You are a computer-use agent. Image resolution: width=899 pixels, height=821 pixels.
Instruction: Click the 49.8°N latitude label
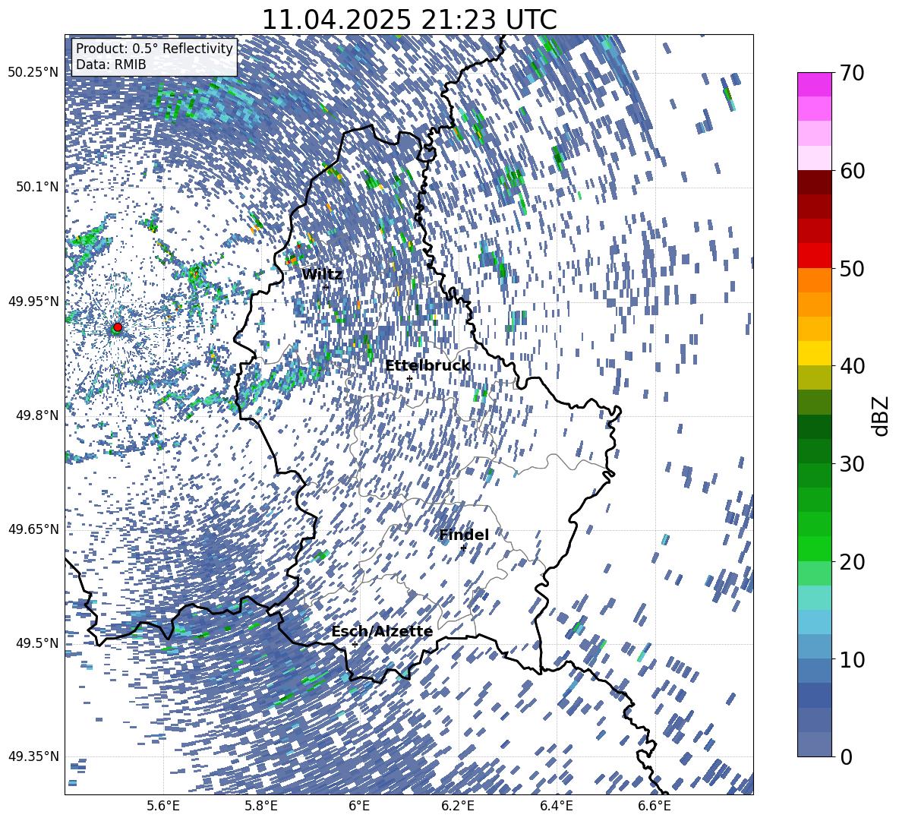coord(37,415)
